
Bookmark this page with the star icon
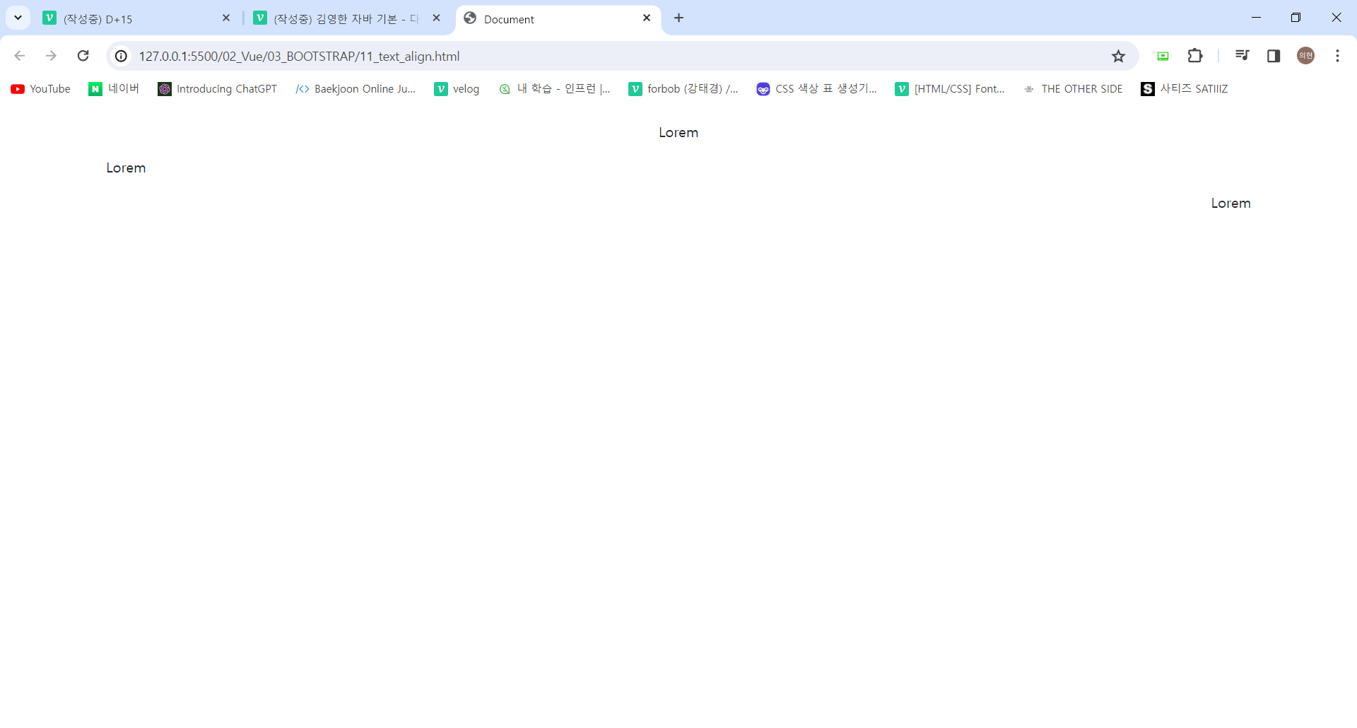click(1118, 56)
